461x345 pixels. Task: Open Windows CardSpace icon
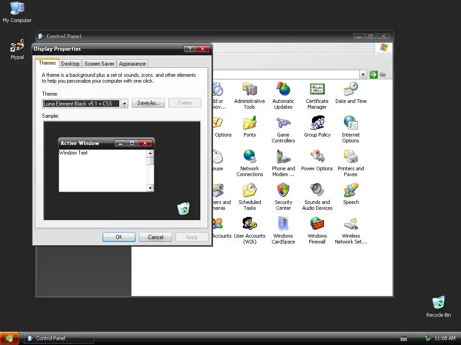[x=283, y=230]
